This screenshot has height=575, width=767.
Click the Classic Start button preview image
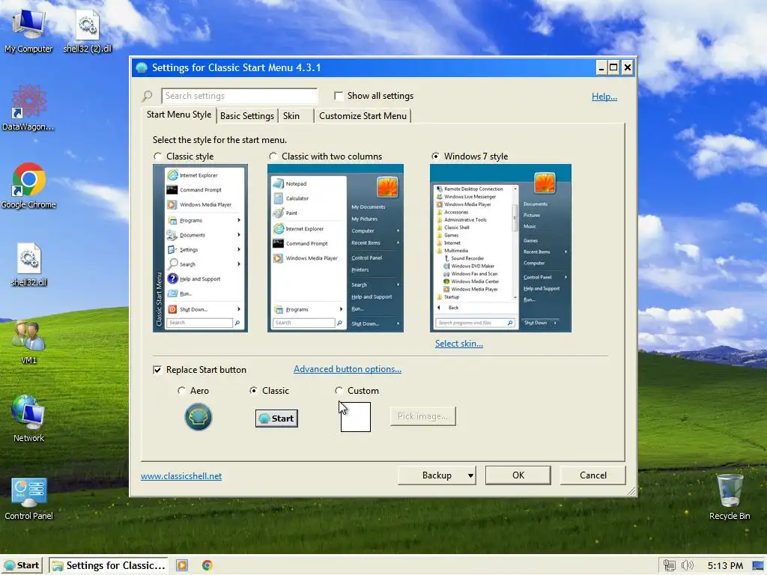point(276,418)
